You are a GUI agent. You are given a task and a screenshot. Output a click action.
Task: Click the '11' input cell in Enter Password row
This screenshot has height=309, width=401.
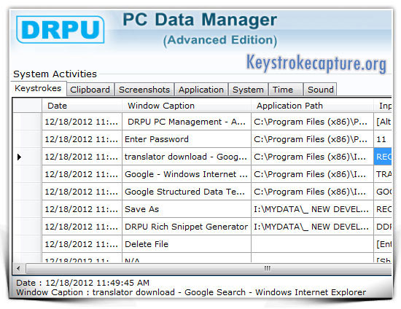(383, 139)
